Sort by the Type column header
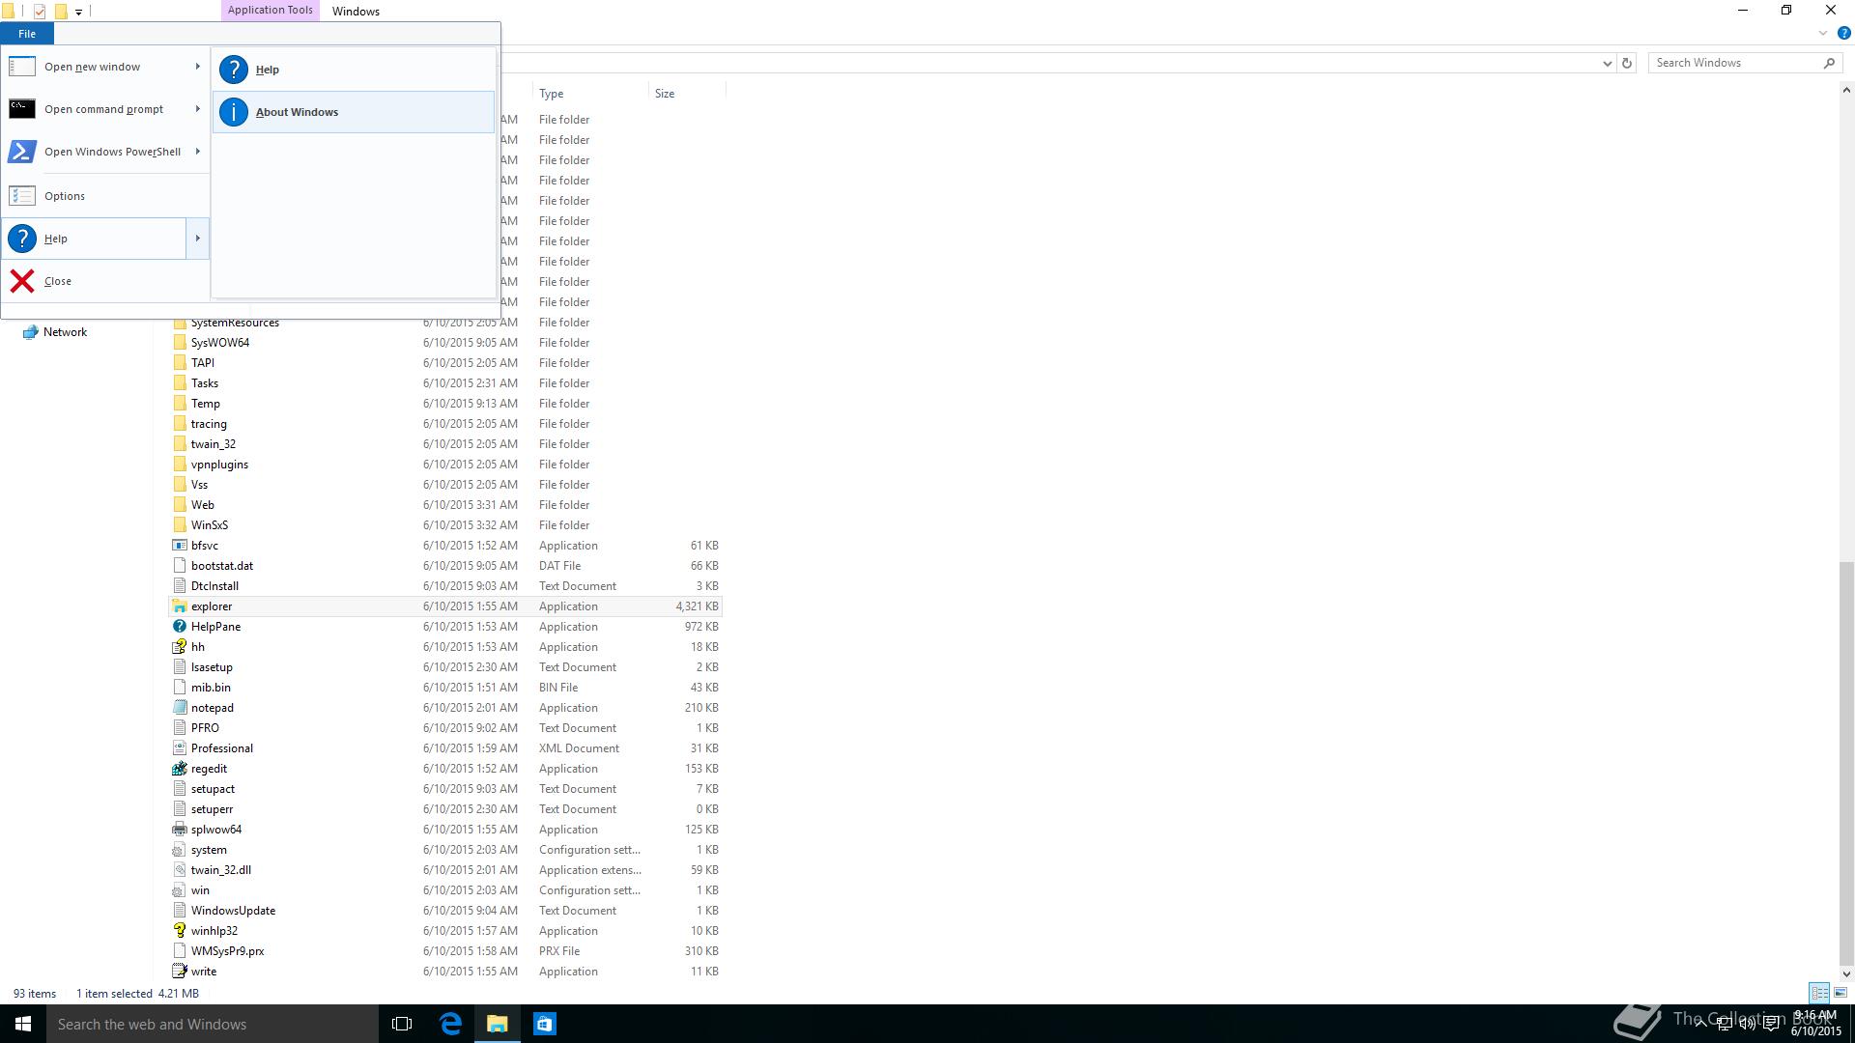 coord(589,94)
